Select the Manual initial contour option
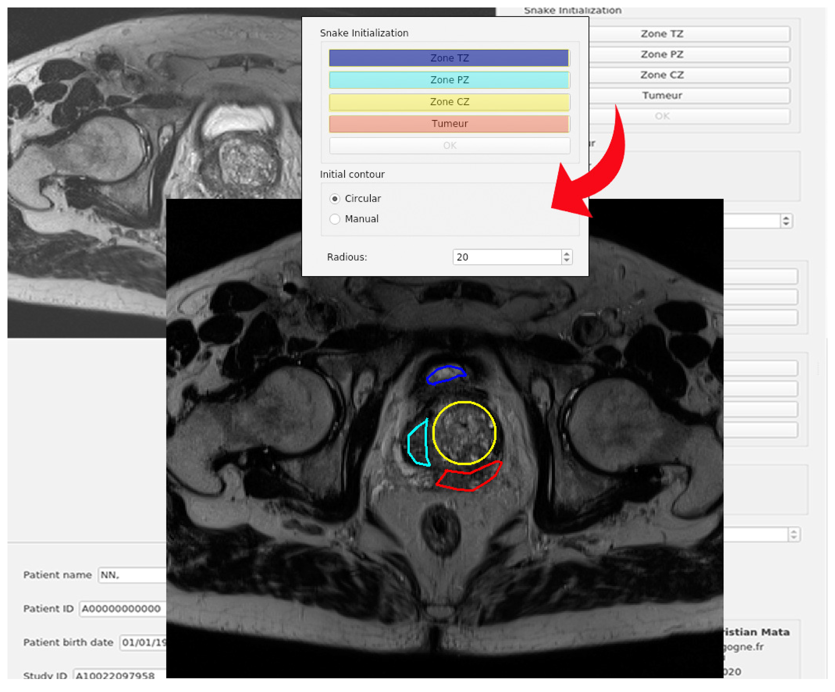This screenshot has height=692, width=835. click(335, 219)
